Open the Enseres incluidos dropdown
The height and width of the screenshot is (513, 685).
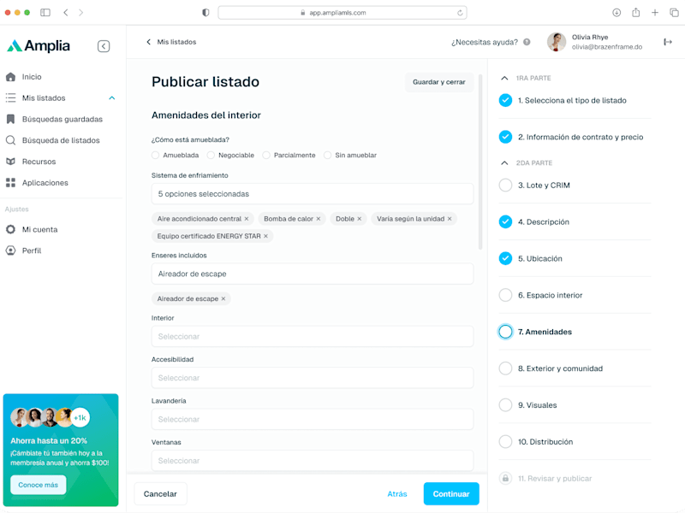coord(313,274)
